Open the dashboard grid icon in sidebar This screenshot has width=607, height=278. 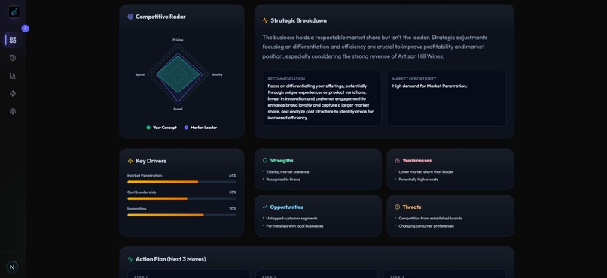[13, 40]
